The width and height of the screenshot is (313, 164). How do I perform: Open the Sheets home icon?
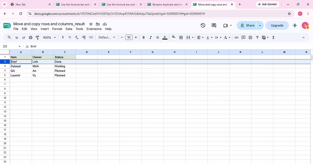pos(7,26)
